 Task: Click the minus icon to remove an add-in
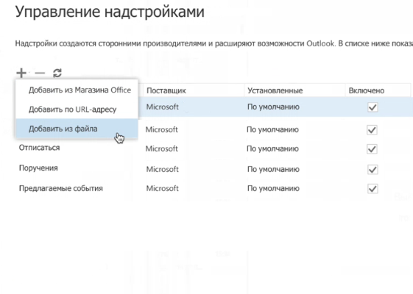tap(40, 73)
